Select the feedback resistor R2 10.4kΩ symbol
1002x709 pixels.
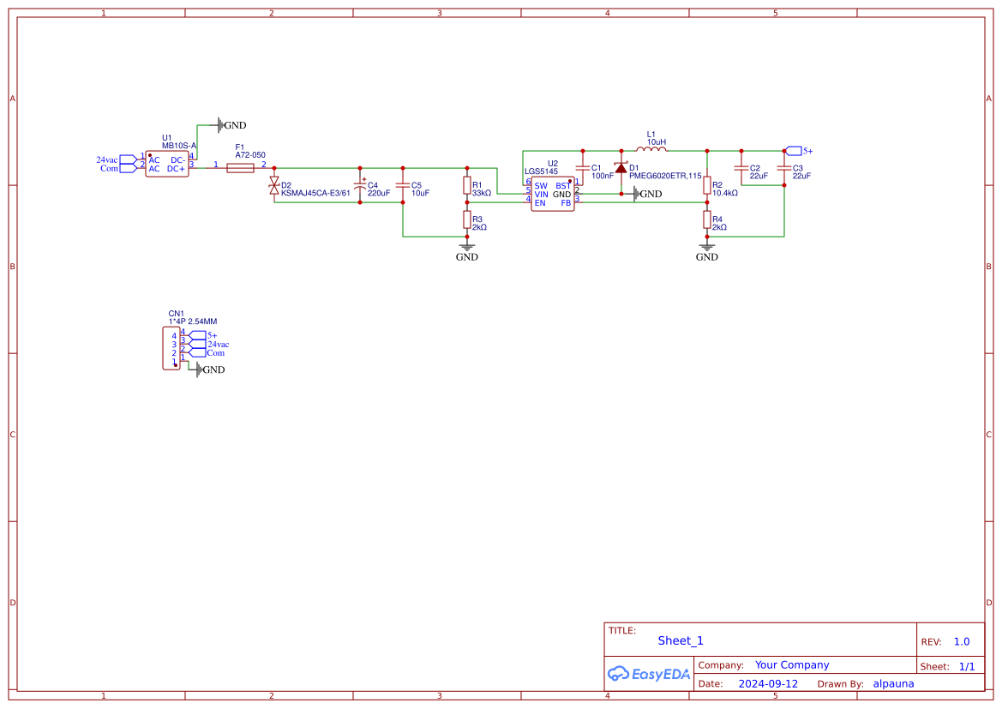[x=706, y=186]
